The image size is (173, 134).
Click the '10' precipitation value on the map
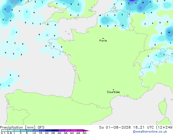(169, 32)
